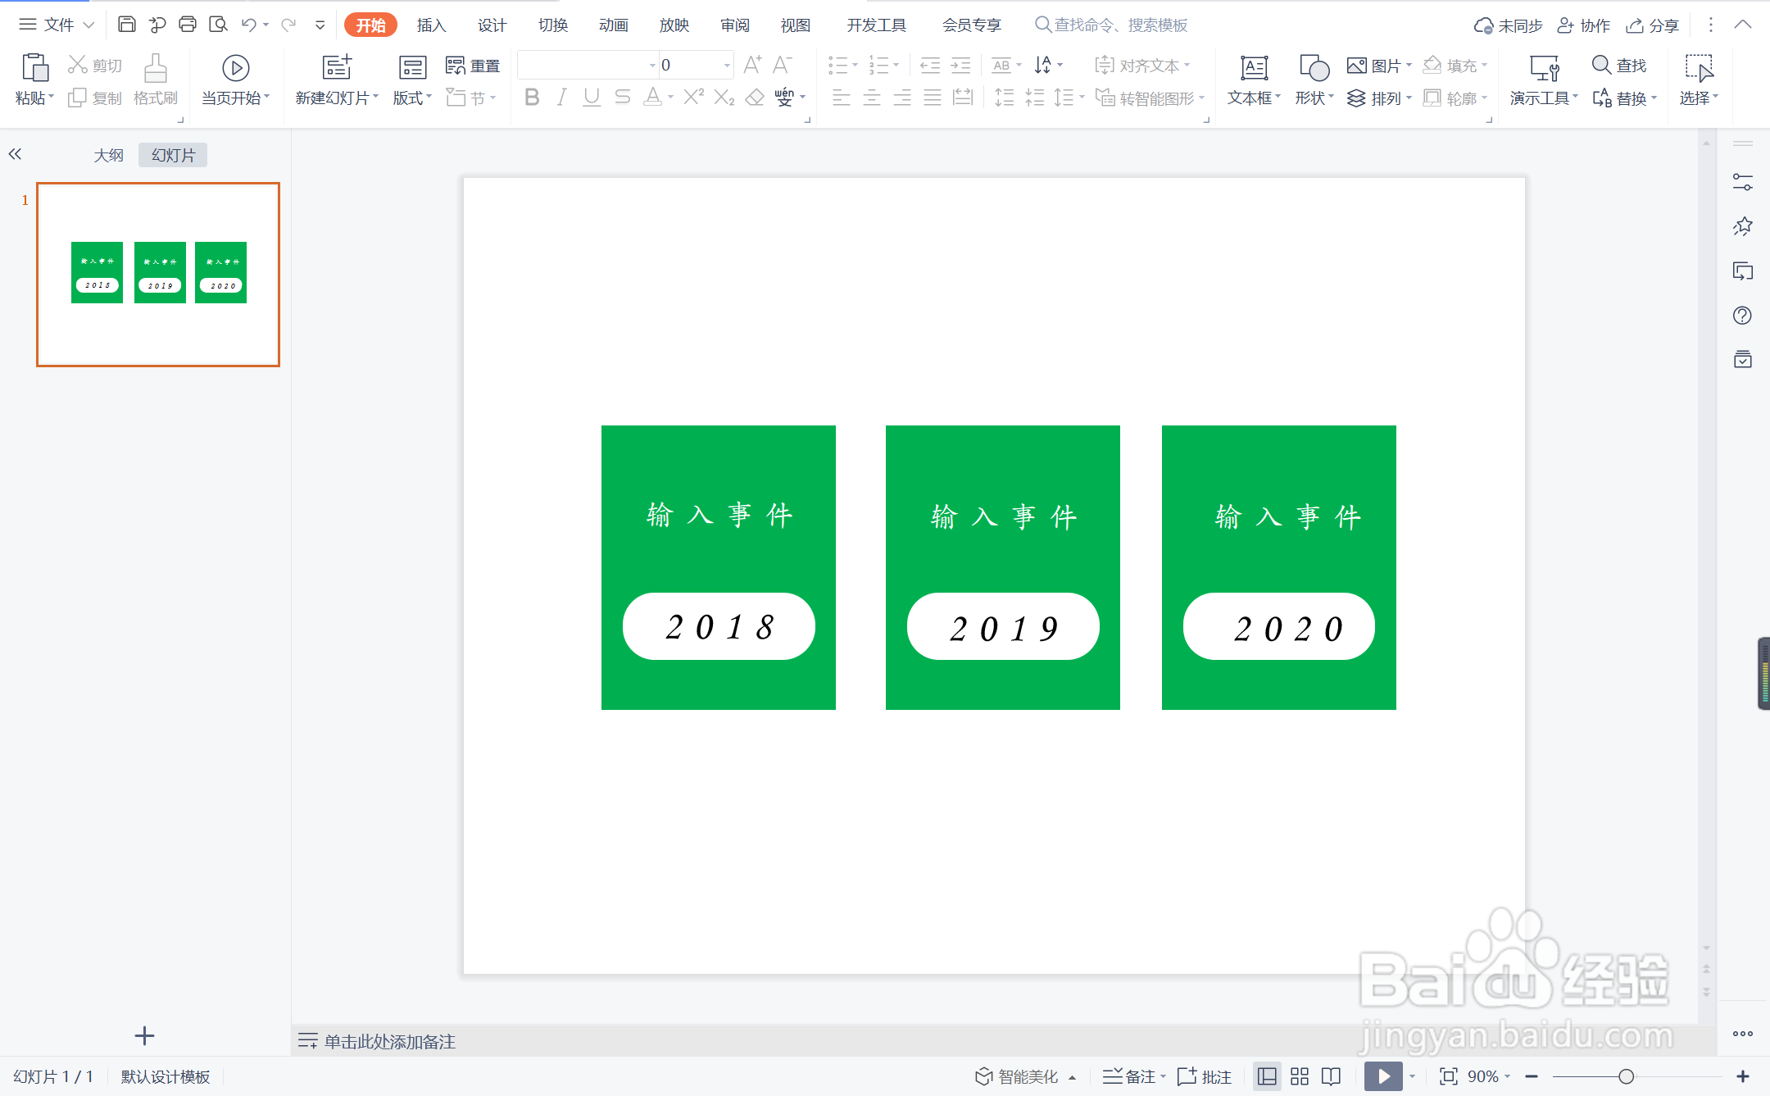Click the New Slide icon
1770x1096 pixels.
click(336, 68)
